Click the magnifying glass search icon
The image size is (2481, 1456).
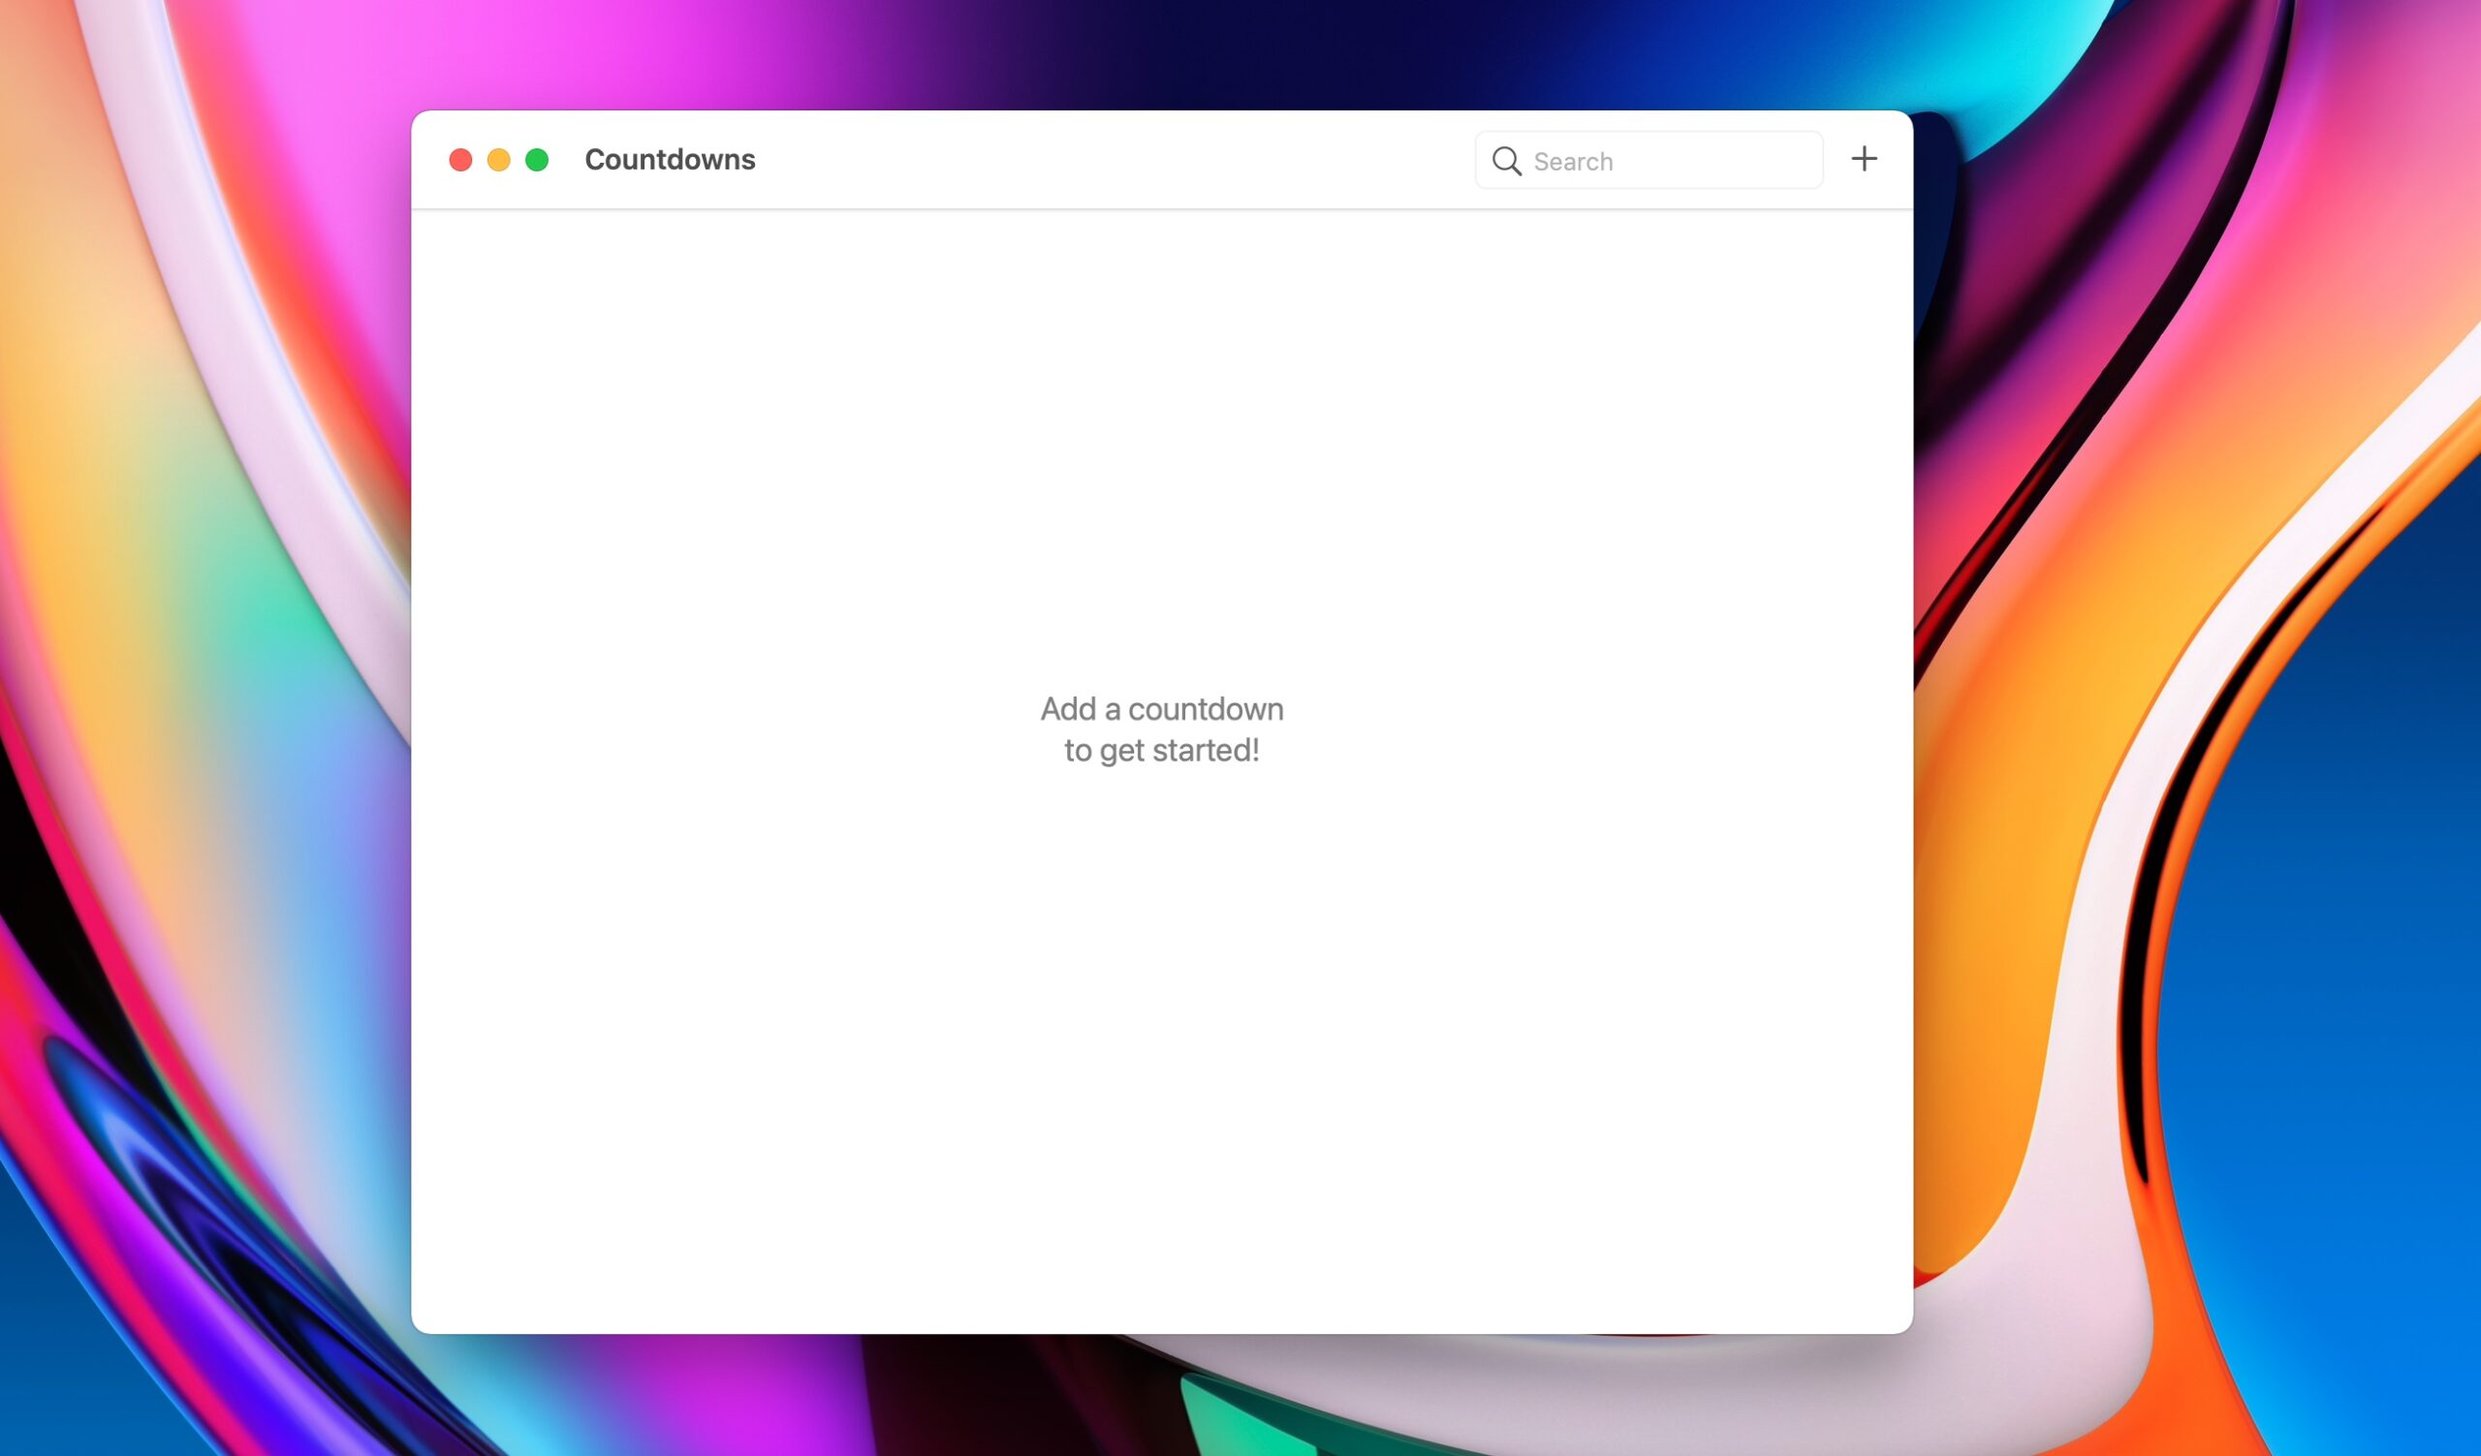1506,162
